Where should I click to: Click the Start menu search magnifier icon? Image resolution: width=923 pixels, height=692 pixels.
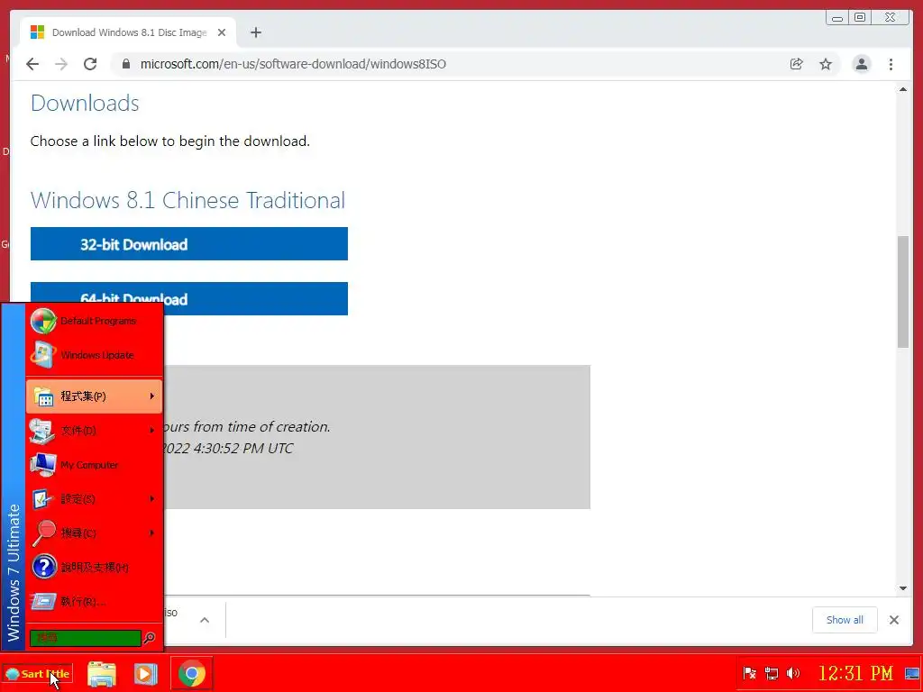pos(150,638)
